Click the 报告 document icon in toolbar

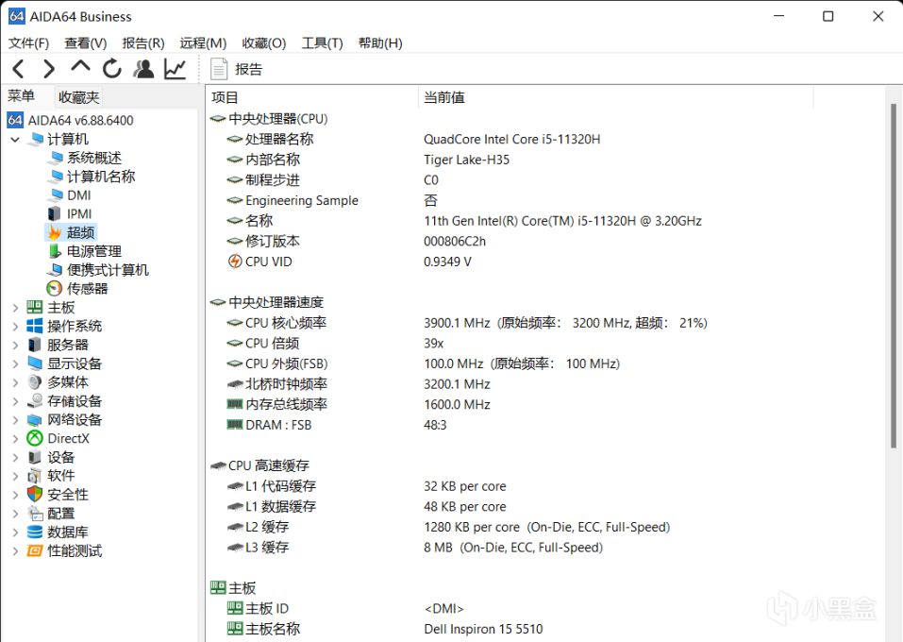219,69
